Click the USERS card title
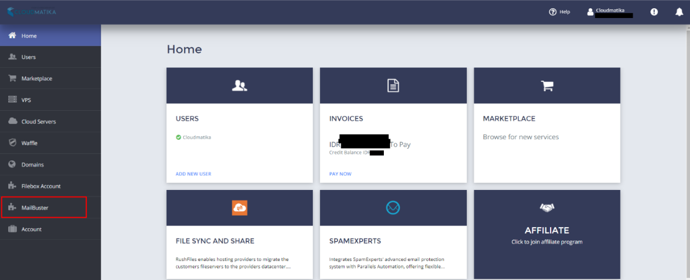 pyautogui.click(x=187, y=118)
